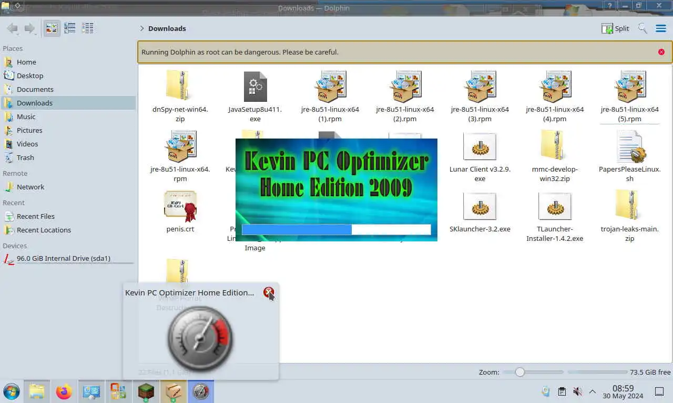This screenshot has height=403, width=673.
Task: Open the hamburger menu in Dolphin
Action: click(x=661, y=28)
